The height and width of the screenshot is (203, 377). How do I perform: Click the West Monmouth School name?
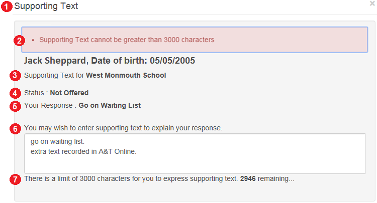click(126, 75)
